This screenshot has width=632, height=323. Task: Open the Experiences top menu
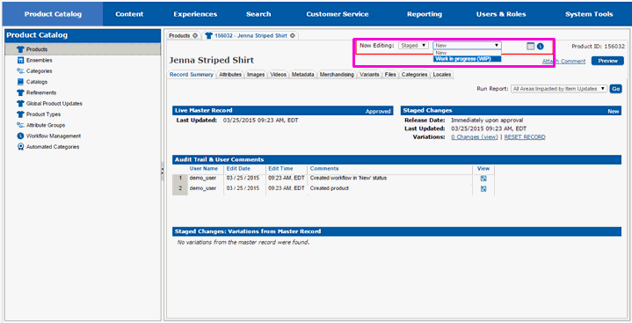tap(195, 14)
